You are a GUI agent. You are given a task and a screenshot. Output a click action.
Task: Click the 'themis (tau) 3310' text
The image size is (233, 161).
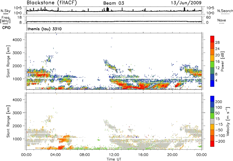pos(45,29)
